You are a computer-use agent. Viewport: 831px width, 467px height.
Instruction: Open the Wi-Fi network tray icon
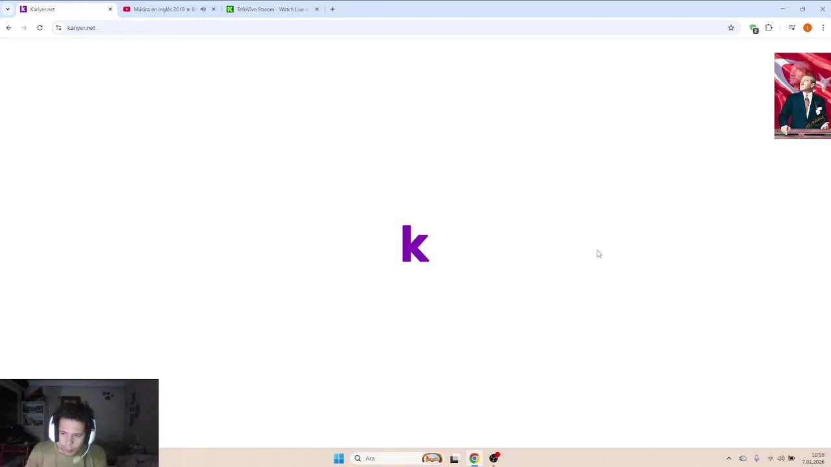coord(771,459)
